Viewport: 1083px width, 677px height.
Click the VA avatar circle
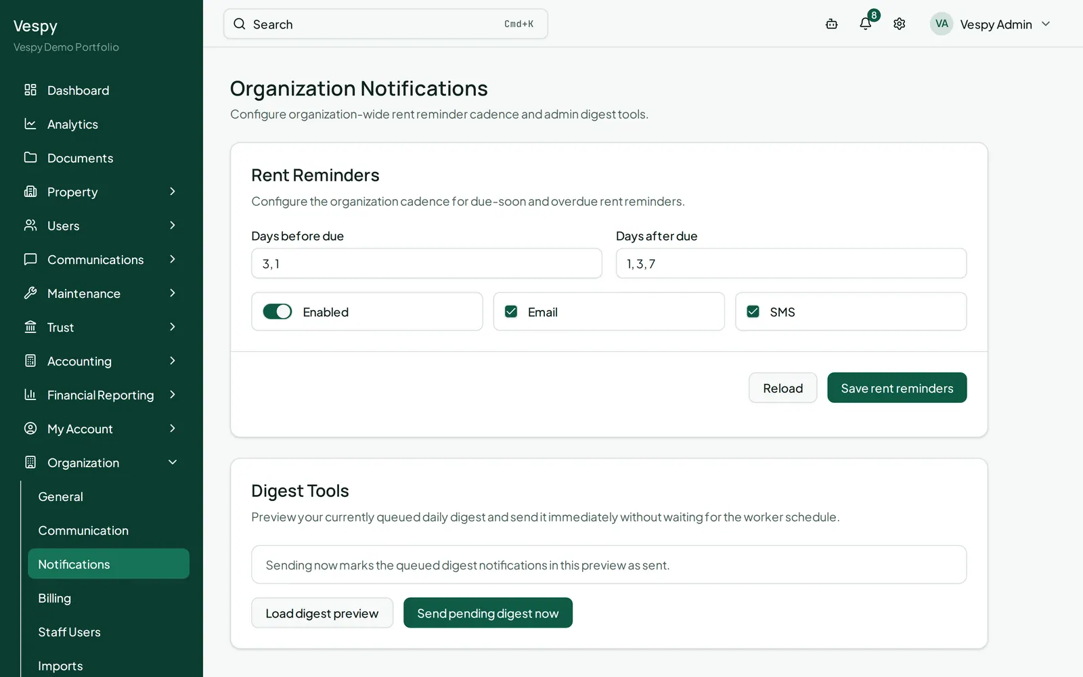coord(942,24)
